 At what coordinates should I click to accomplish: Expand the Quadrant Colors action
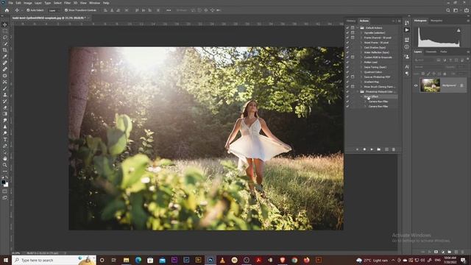[x=361, y=72]
